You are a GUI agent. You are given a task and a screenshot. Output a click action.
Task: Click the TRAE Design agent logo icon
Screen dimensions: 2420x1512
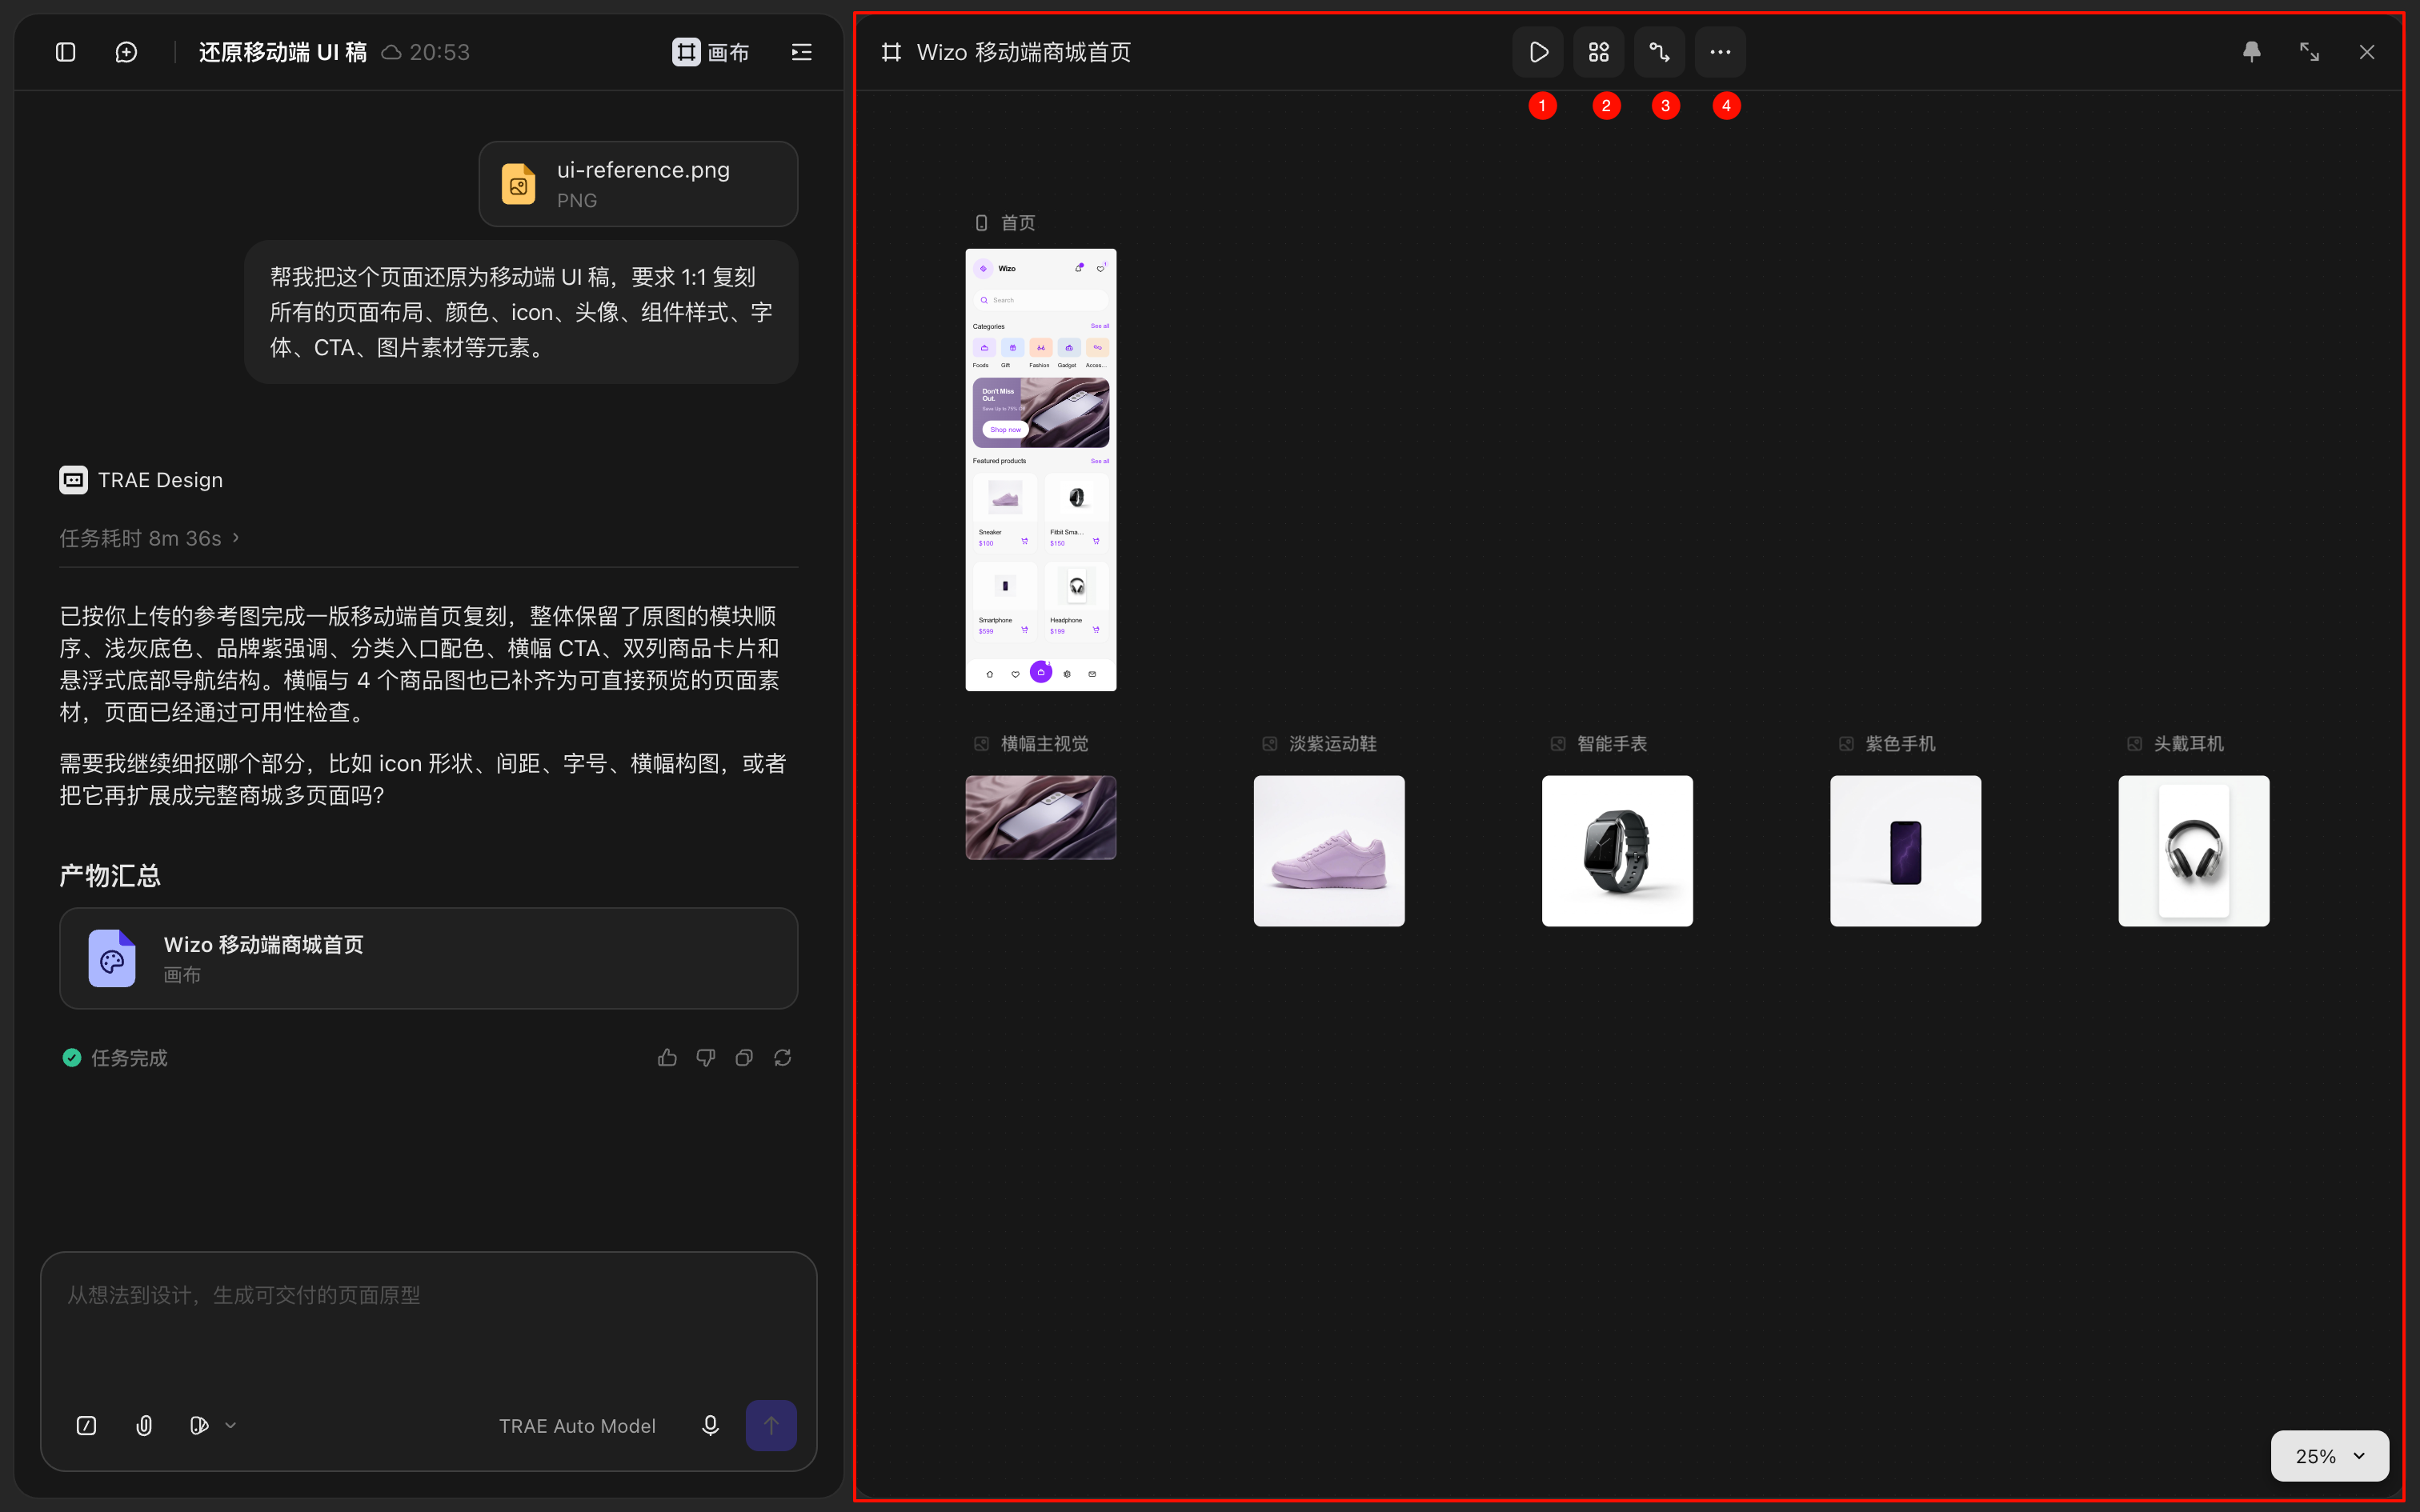(73, 480)
